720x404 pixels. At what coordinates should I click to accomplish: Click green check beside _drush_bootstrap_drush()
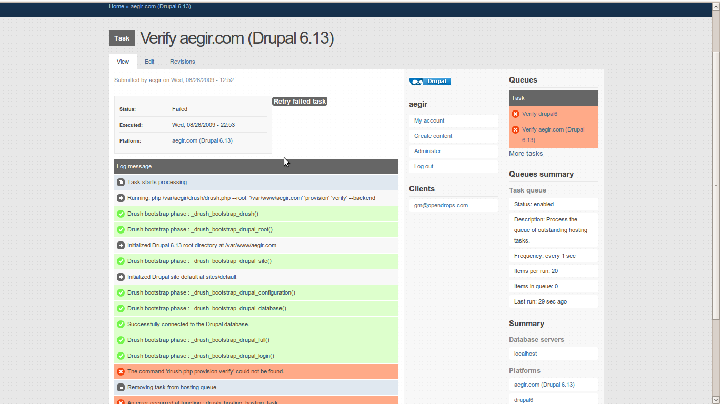(121, 214)
